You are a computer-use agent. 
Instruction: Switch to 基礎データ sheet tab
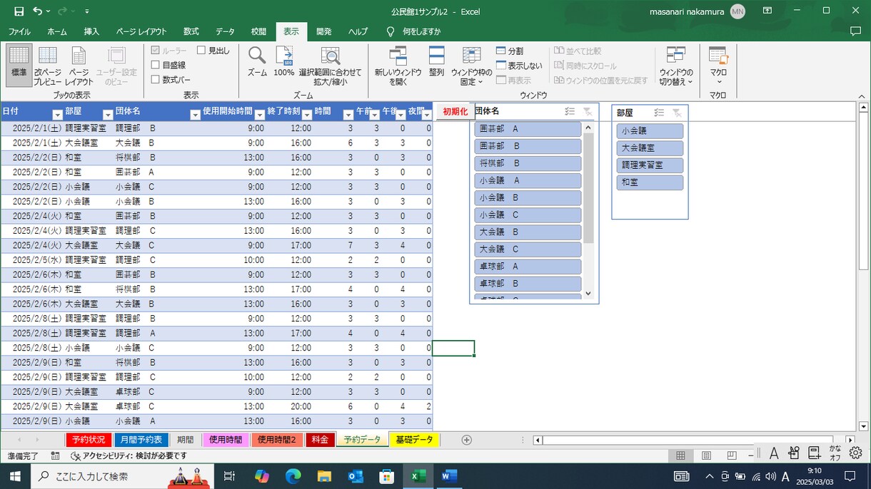pyautogui.click(x=414, y=440)
